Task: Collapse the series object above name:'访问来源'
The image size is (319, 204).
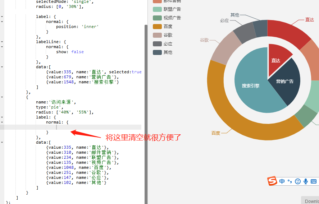Action: (x=2, y=97)
